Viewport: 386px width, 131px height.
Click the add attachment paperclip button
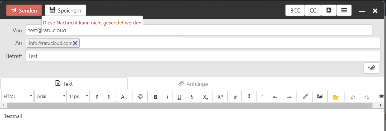[x=371, y=68]
